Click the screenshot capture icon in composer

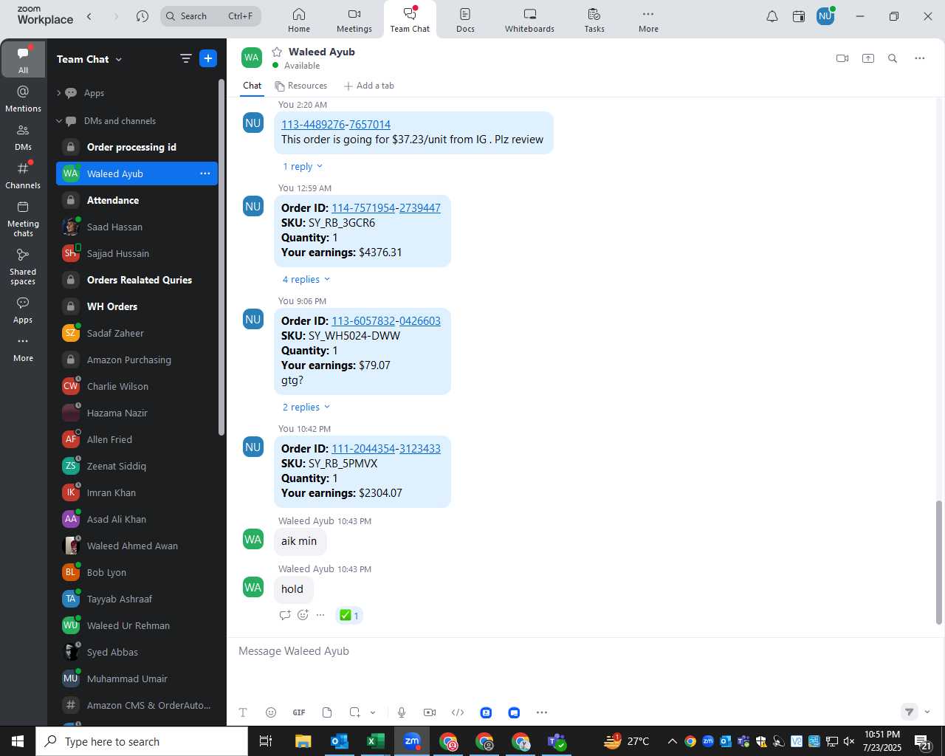[355, 712]
